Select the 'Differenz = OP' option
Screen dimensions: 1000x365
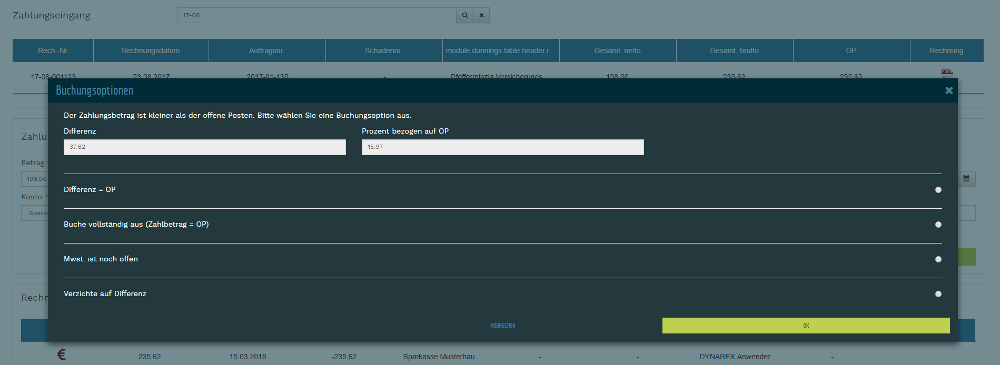click(938, 190)
